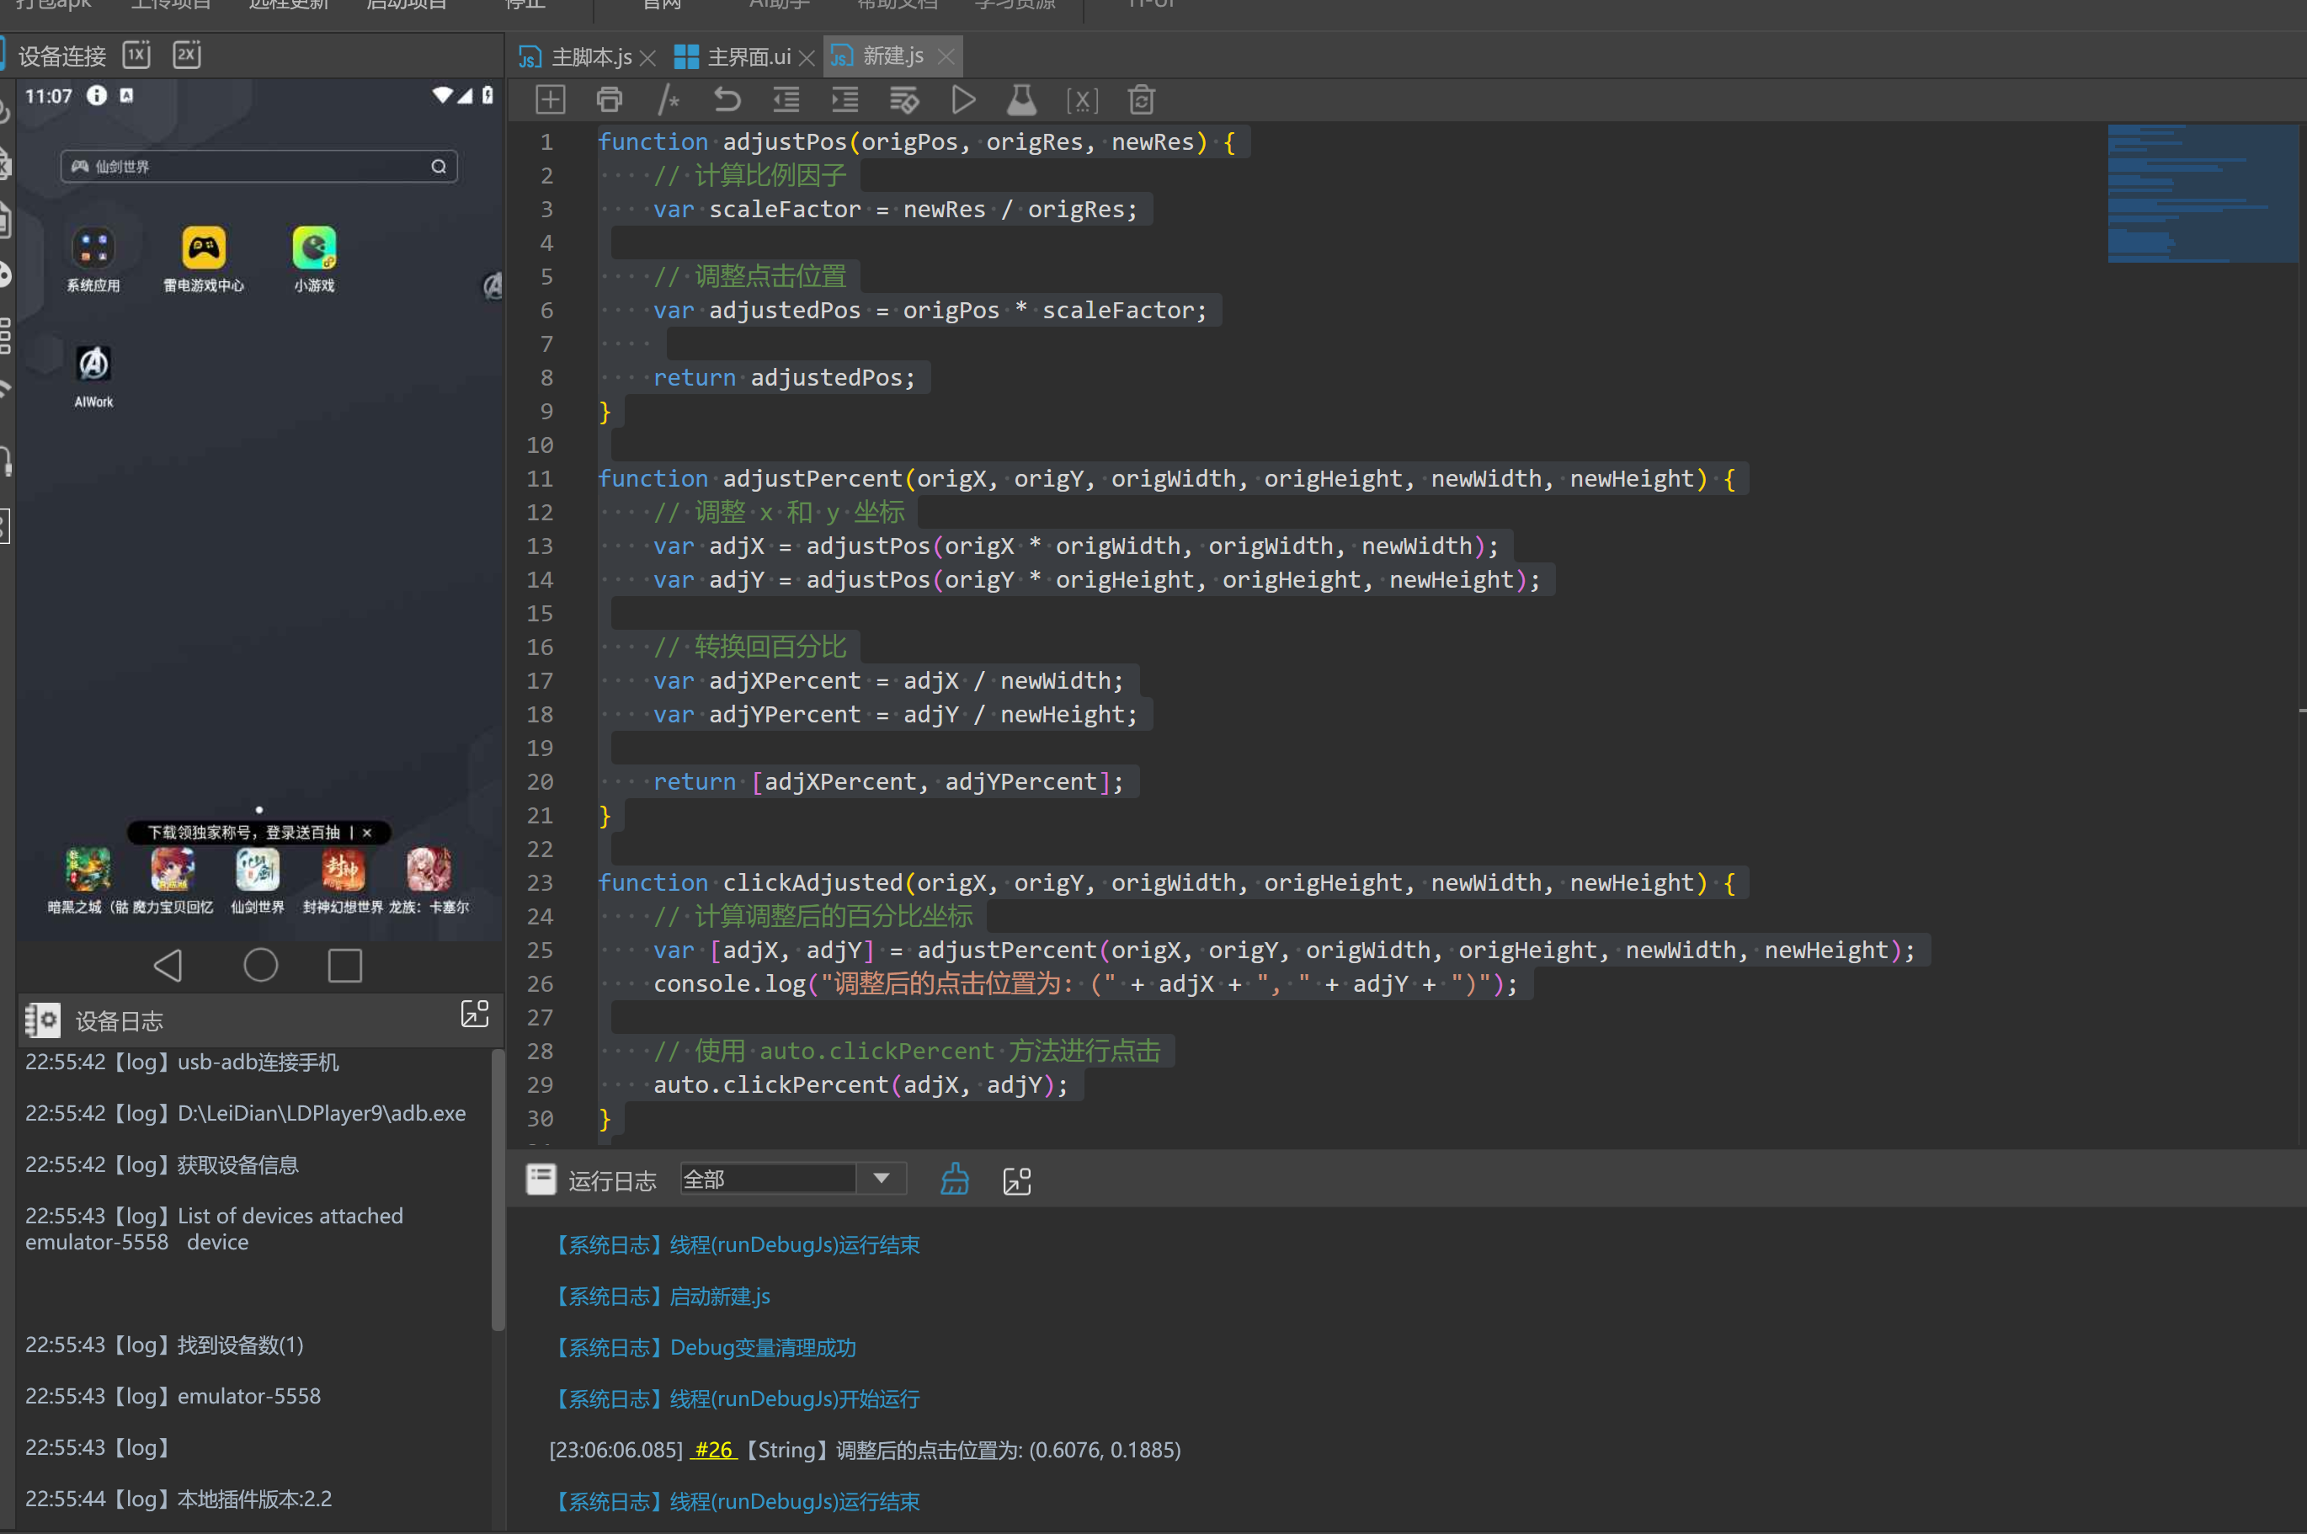Click the 设备连接 panel header
This screenshot has height=1534, width=2307.
pyautogui.click(x=61, y=56)
